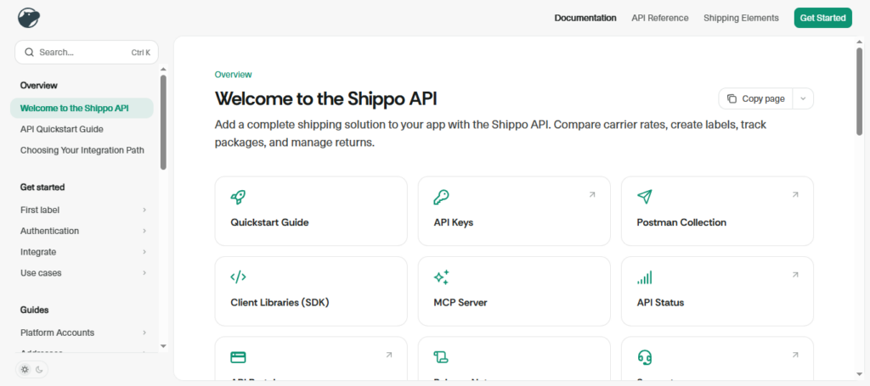
Task: Click the Overview sidebar heading
Action: [x=39, y=86]
